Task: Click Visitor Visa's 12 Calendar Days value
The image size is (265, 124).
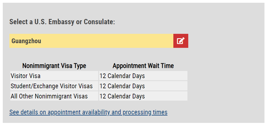Action: click(x=122, y=76)
